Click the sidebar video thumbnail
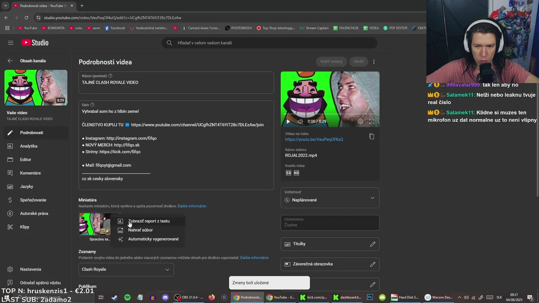Image resolution: width=539 pixels, height=303 pixels. point(36,88)
